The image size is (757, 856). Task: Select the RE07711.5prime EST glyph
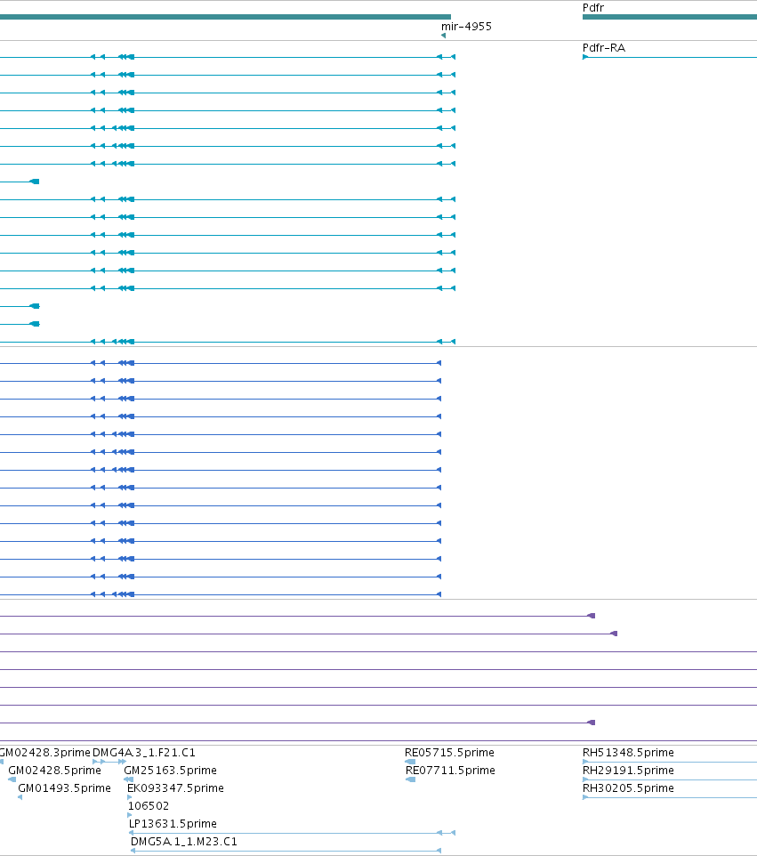click(411, 779)
